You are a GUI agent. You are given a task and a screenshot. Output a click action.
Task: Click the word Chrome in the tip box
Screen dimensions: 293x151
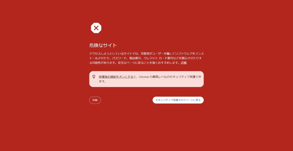(x=144, y=77)
